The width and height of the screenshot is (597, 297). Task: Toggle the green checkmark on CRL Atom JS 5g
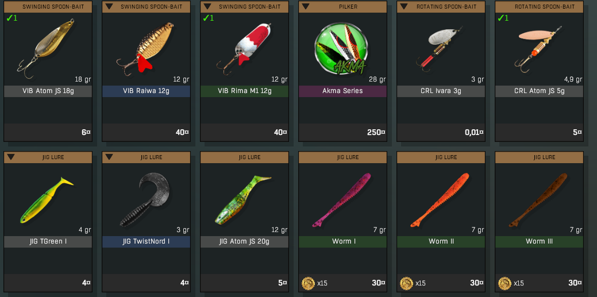(503, 18)
